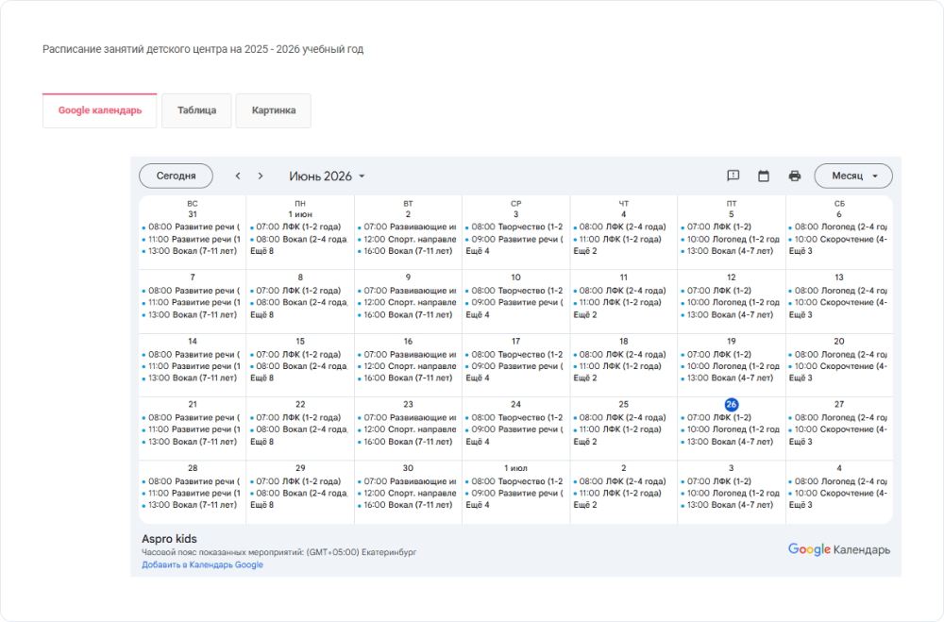The width and height of the screenshot is (944, 622).
Task: Show Ещё 3 events on June 27
Action: [x=801, y=442]
